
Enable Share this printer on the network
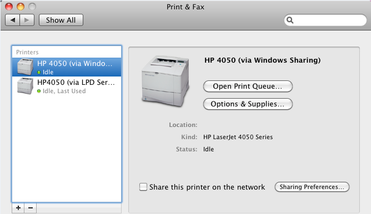(143, 187)
